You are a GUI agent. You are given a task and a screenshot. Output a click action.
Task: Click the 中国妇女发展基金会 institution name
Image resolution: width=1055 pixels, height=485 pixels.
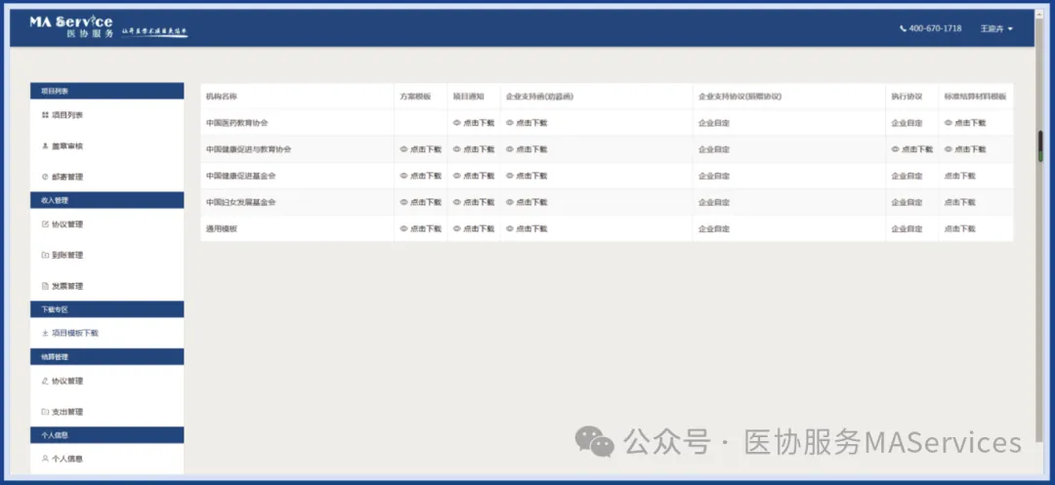(x=241, y=202)
